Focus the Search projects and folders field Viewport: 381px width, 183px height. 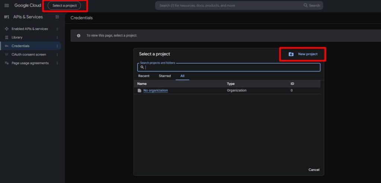tap(229, 68)
